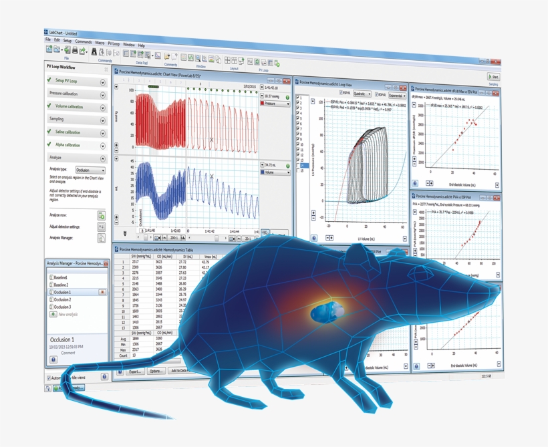Screen dimensions: 548x447
Task: Click the Export... button in Hemodynamics Table
Action: pyautogui.click(x=136, y=371)
